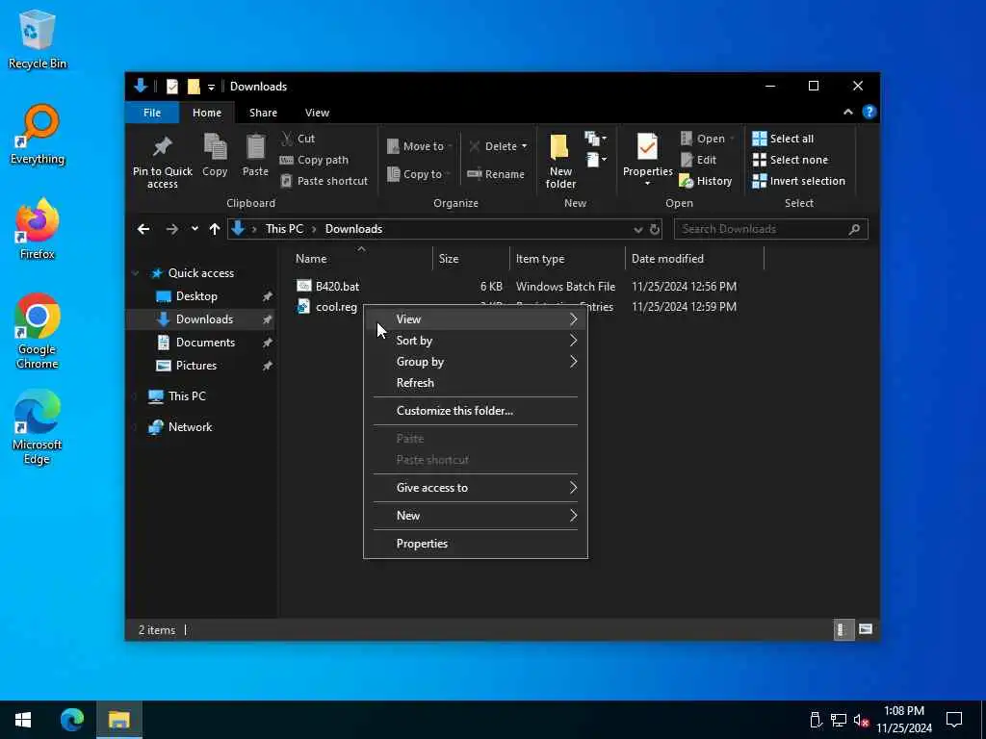Click Open in the ribbon Open group

tap(708, 139)
